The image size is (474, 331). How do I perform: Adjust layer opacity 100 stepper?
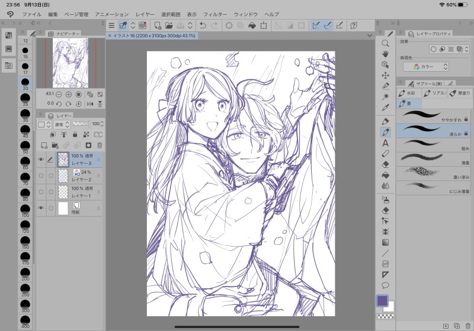point(102,124)
